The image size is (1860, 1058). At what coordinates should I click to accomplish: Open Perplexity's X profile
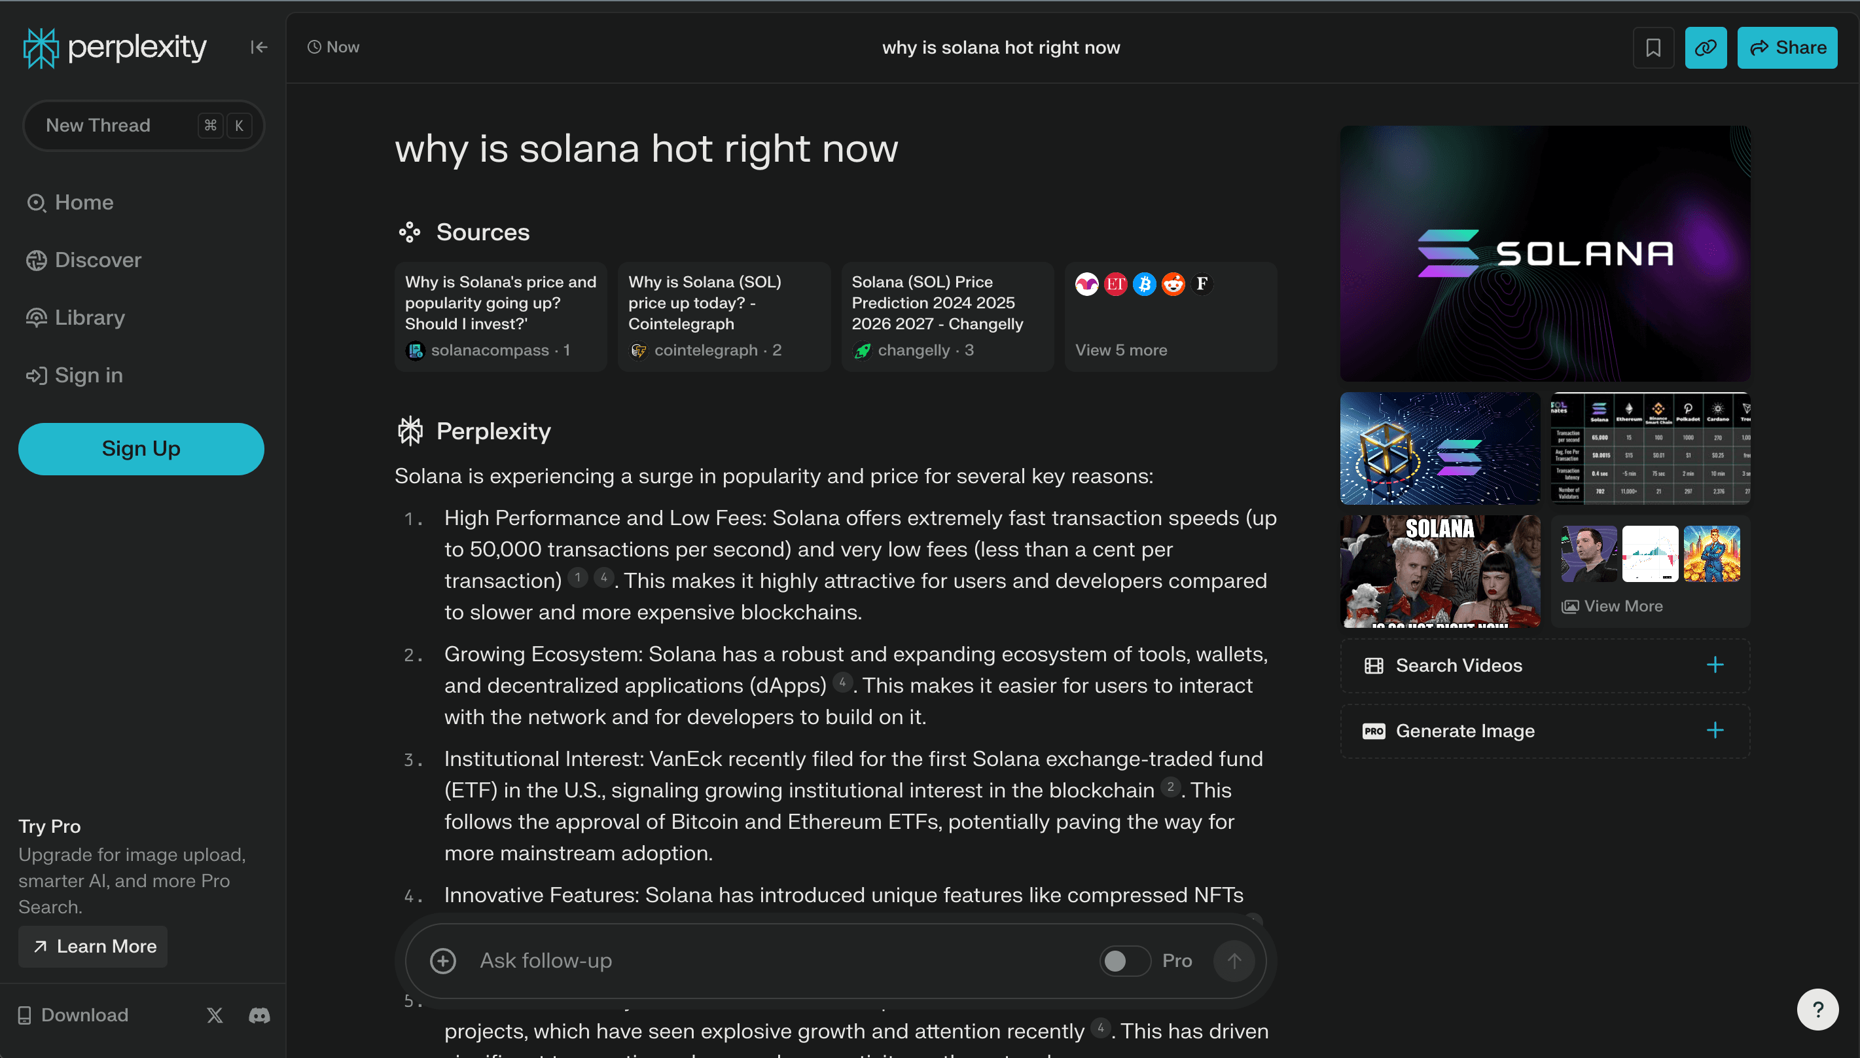pos(215,1015)
